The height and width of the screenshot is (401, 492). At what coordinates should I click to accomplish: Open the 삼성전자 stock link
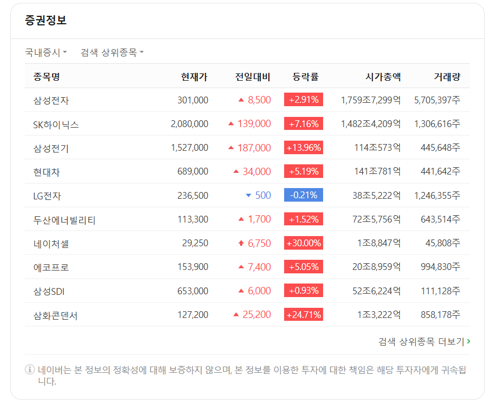point(51,101)
